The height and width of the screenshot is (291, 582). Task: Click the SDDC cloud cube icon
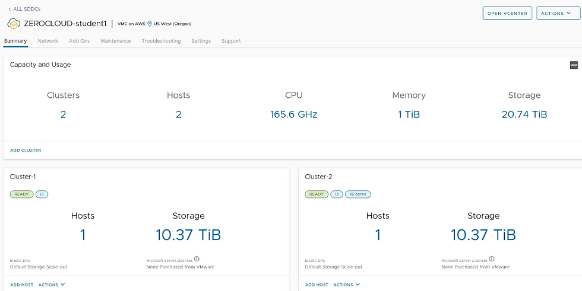pyautogui.click(x=14, y=24)
